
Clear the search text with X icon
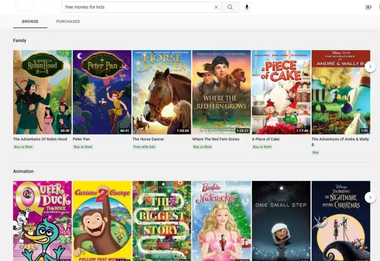click(216, 7)
